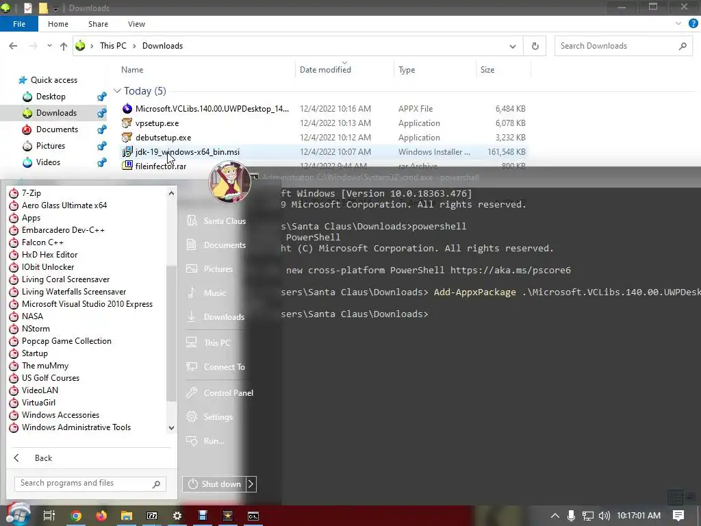Open This PC from Start menu
The image size is (701, 526).
(208, 342)
